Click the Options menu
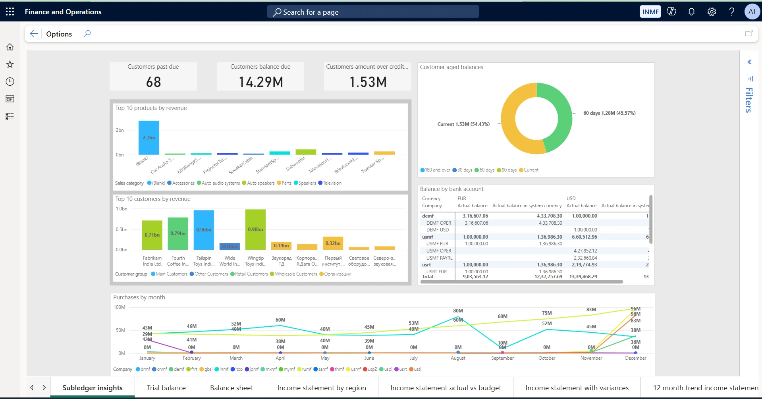762x399 pixels. (x=59, y=34)
